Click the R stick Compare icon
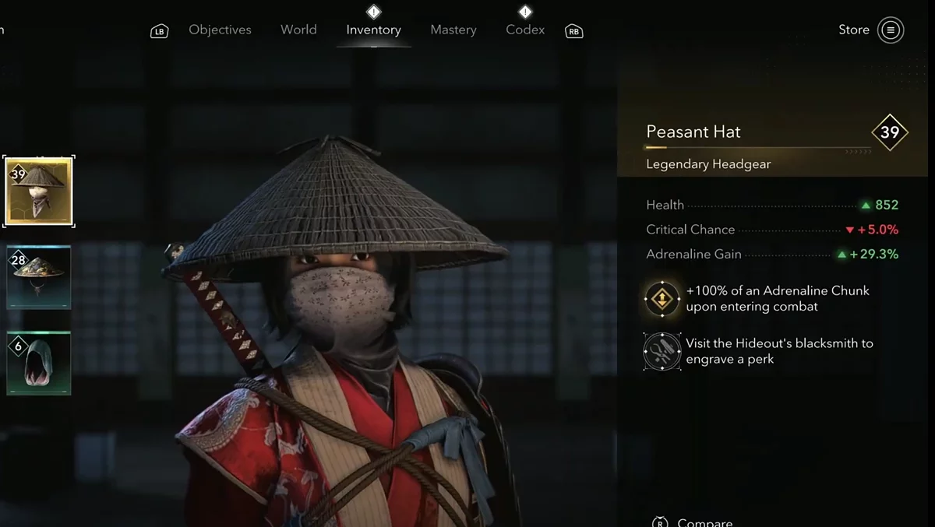Screen dimensions: 935x527 (660, 522)
